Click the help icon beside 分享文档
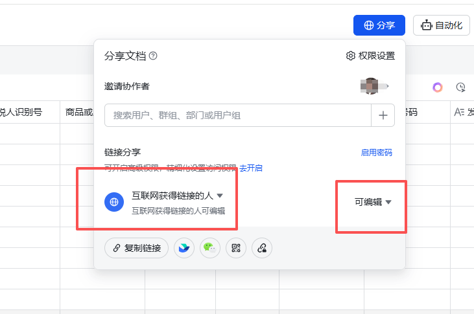 153,56
